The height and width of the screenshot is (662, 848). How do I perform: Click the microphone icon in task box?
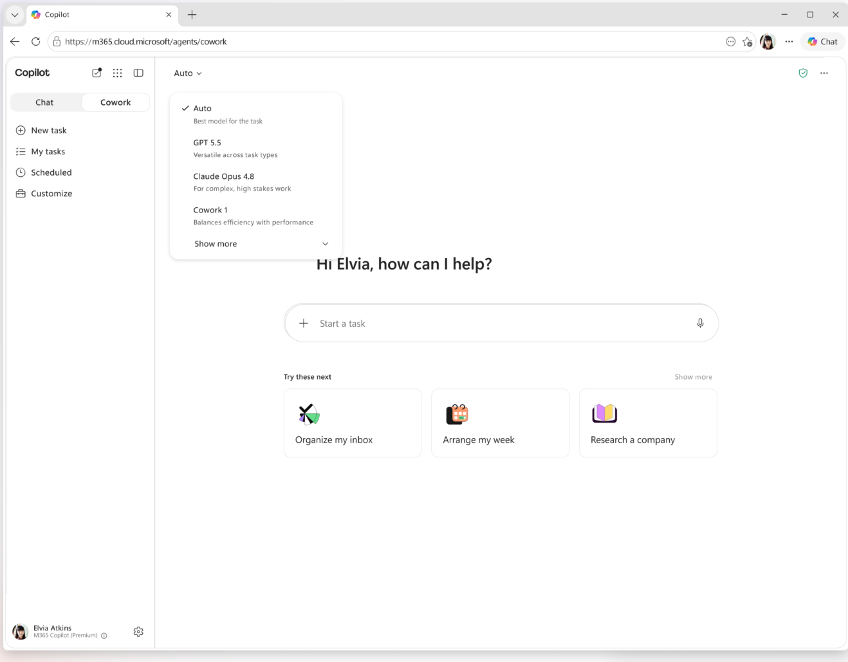tap(700, 323)
